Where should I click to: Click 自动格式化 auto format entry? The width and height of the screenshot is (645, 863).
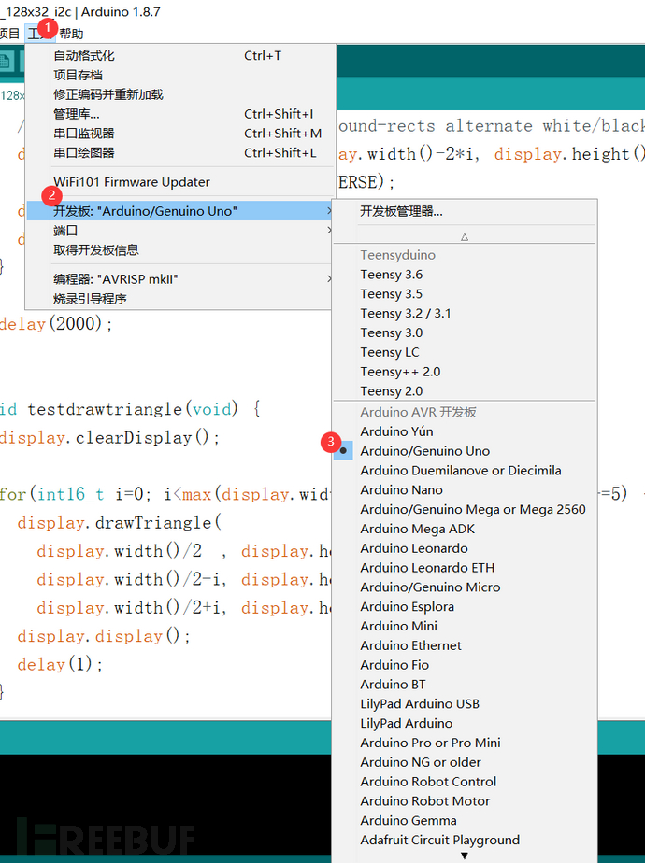(x=84, y=56)
